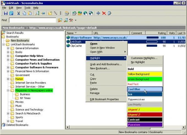Click the horizontal scrollbar left arrow
The width and height of the screenshot is (187, 135).
coord(68,127)
